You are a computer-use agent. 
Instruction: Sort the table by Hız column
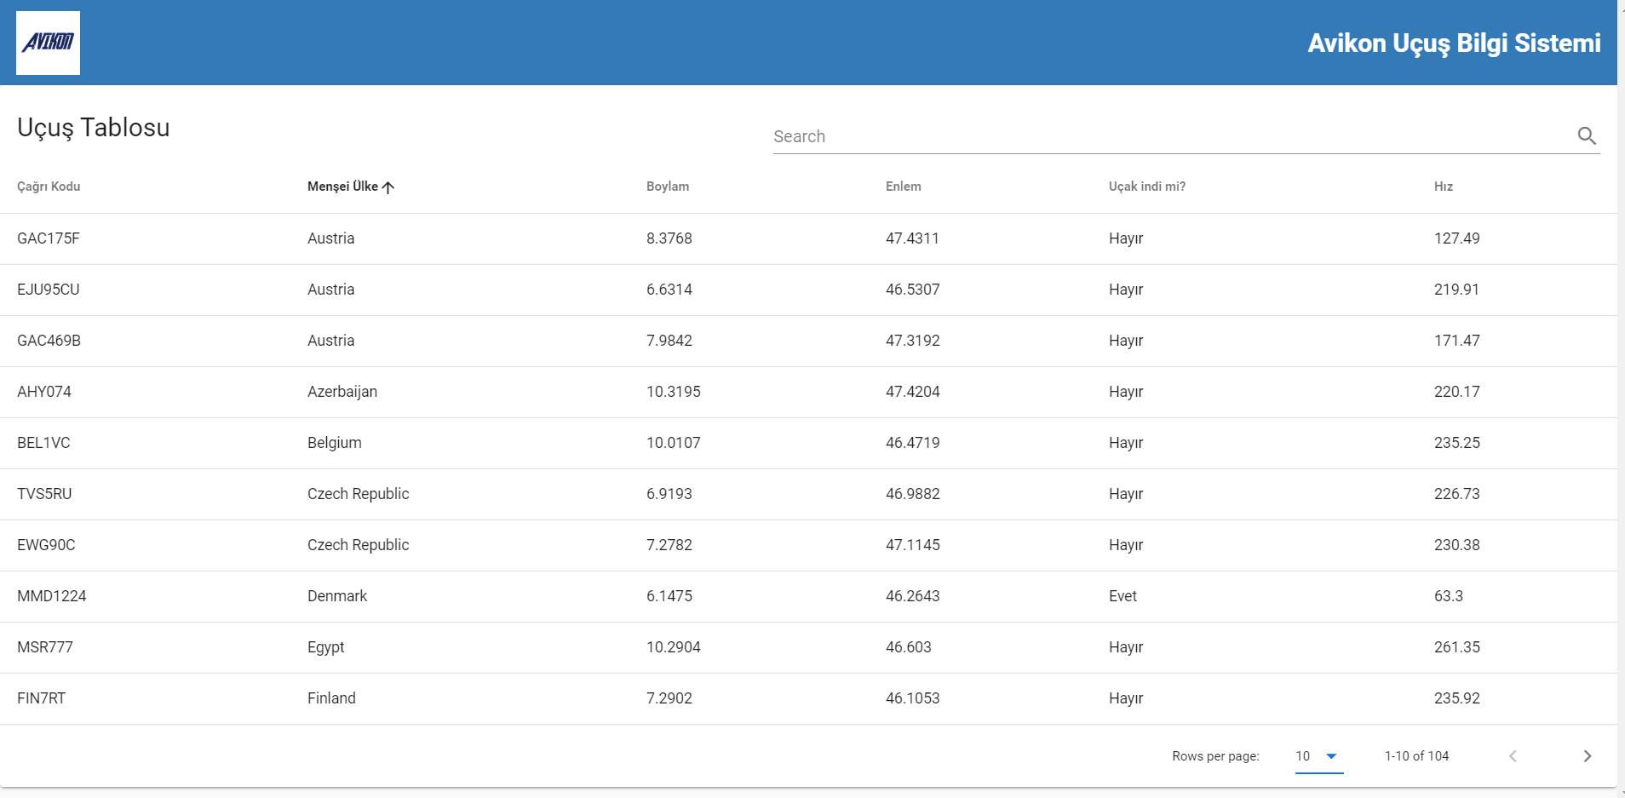[x=1444, y=187]
